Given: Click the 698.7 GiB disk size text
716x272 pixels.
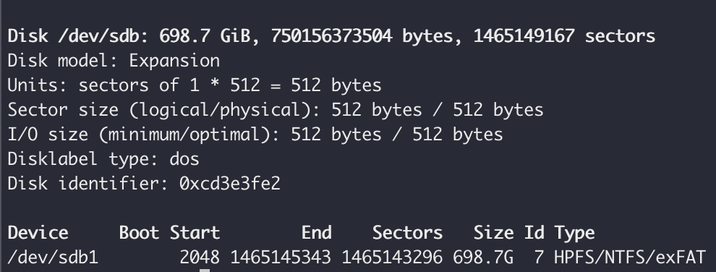Looking at the screenshot, I should pos(205,36).
